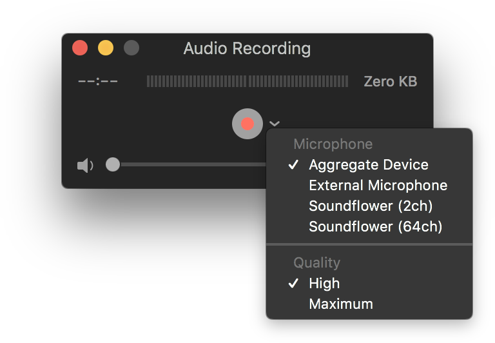Screen dimensions: 495x343
Task: Click the speaker volume icon
Action: pos(85,165)
